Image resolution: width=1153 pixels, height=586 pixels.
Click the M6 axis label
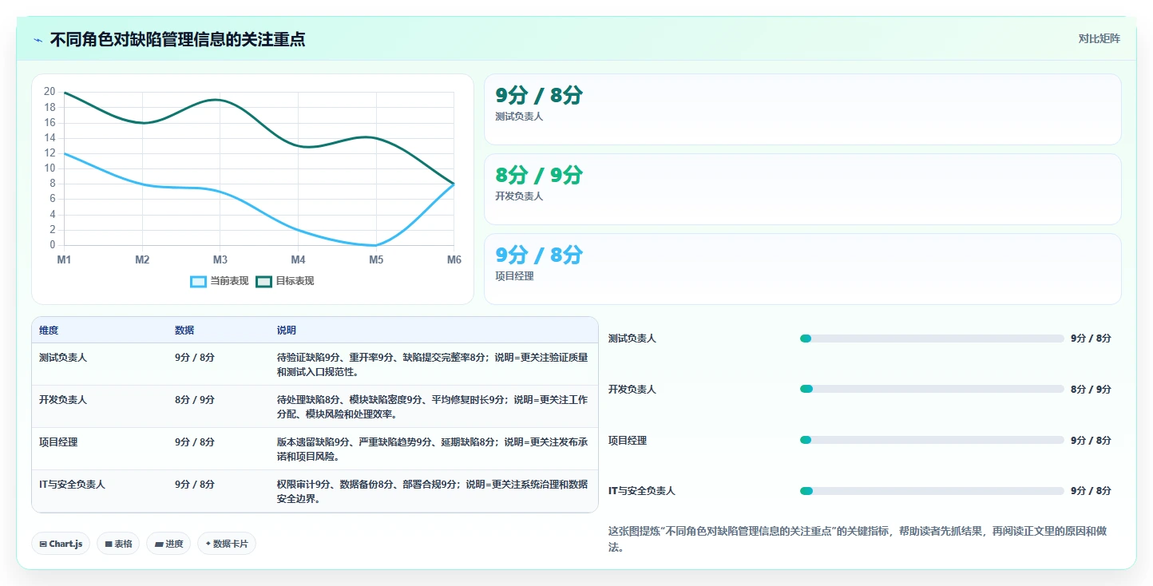click(454, 260)
